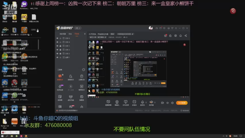Click the tool icon left of 虚拟形象

click(60, 98)
